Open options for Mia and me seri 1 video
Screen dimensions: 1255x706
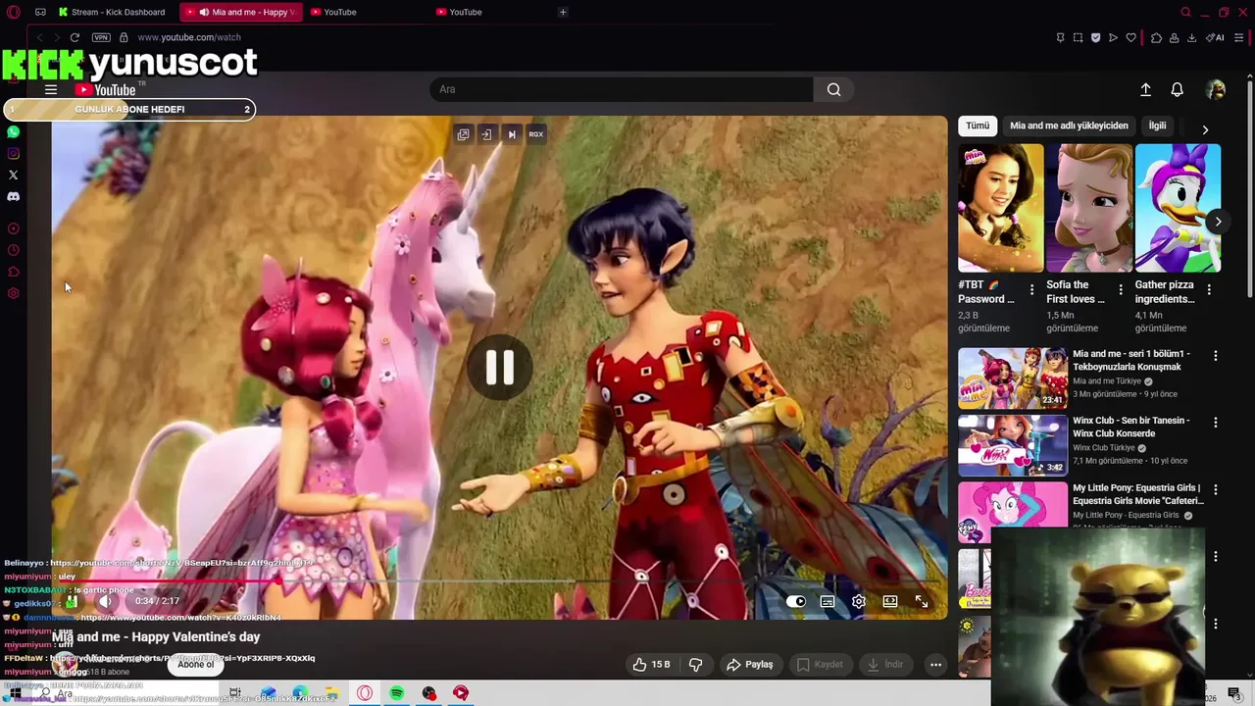click(1216, 356)
